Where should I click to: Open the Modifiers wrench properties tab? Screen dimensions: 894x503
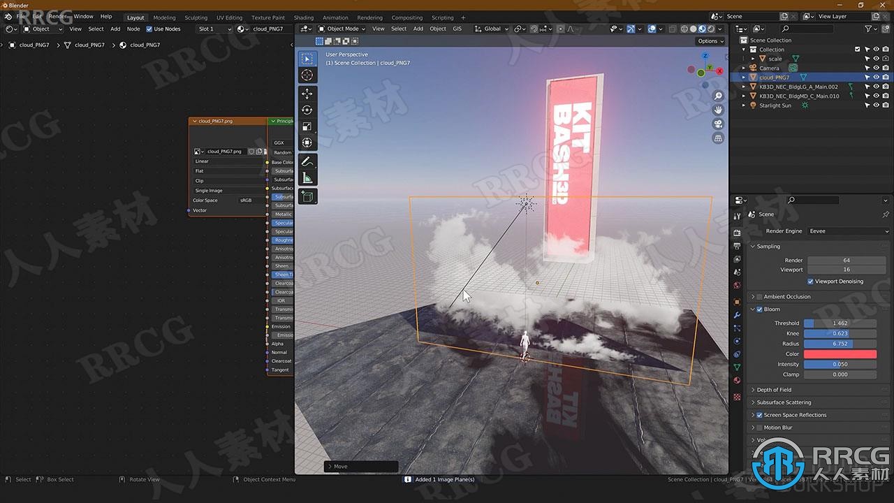(737, 315)
